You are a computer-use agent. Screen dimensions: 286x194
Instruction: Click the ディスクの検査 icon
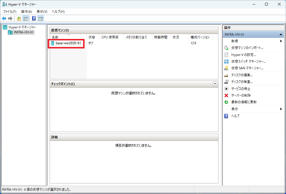tap(226, 82)
